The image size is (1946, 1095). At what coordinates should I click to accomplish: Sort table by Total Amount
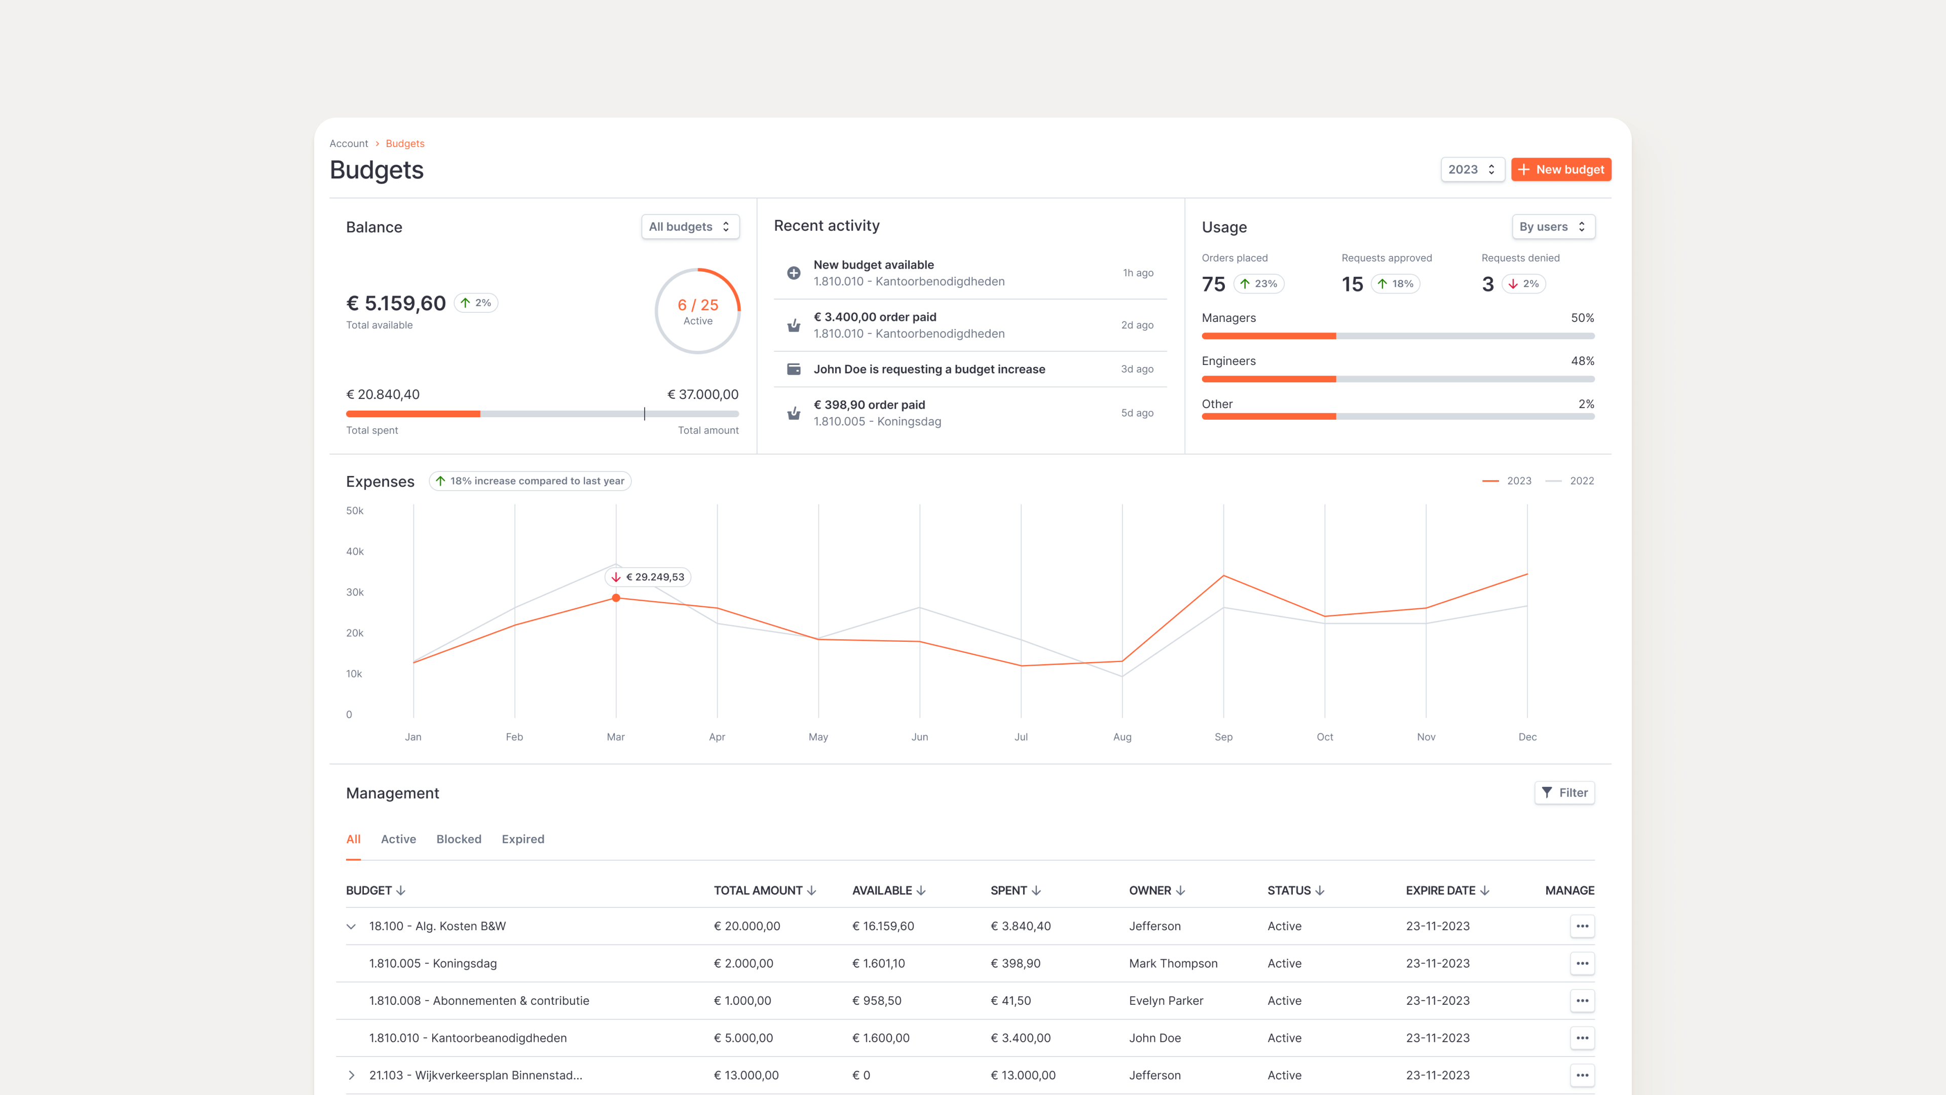(x=811, y=890)
